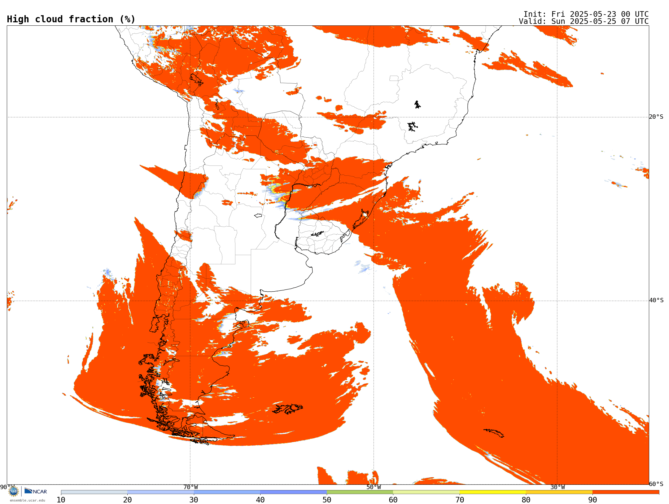Click the 90+ orange-red colorbar segment
Image resolution: width=669 pixels, height=504 pixels.
click(626, 492)
